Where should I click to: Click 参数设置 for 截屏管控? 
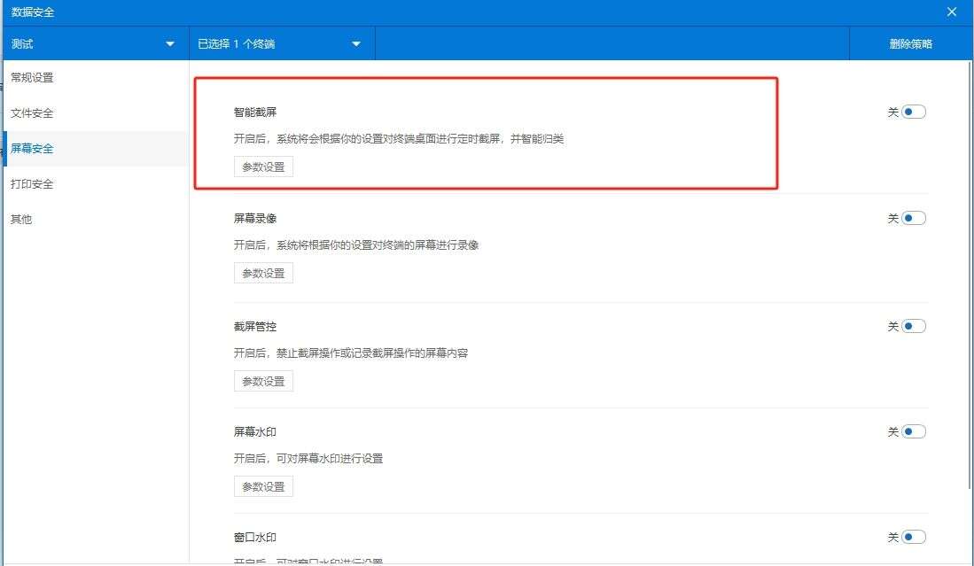tap(263, 380)
